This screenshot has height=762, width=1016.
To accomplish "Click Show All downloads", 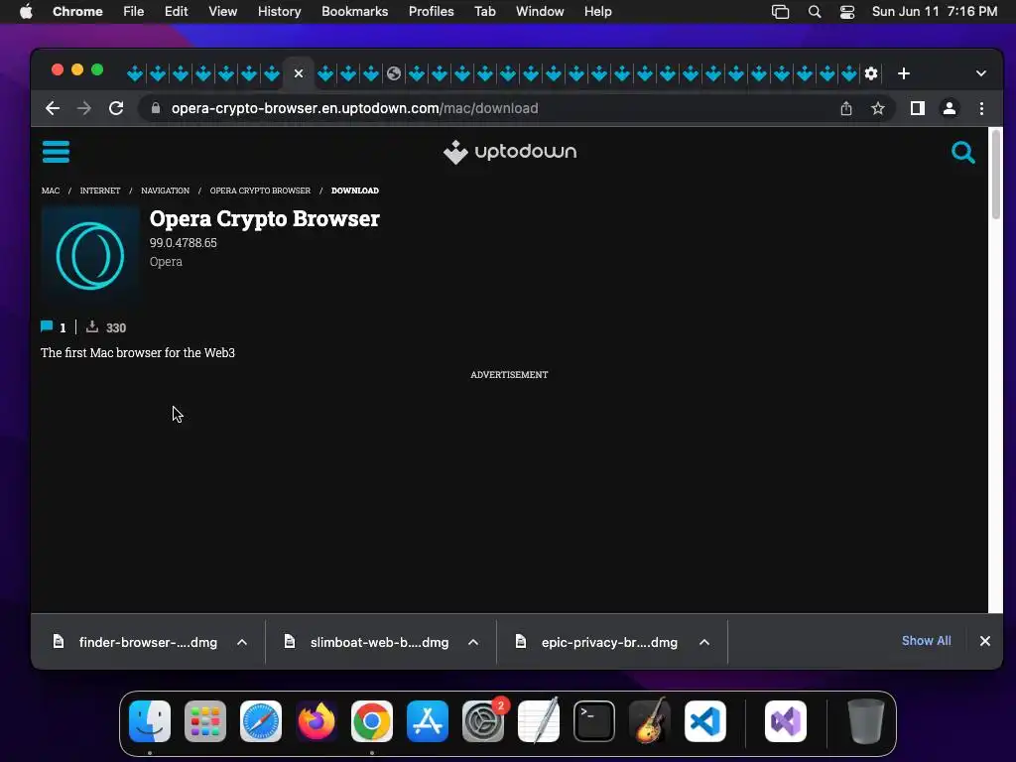I will [926, 641].
